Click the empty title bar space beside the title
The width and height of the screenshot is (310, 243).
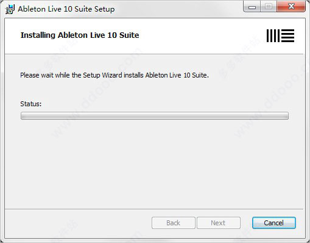point(178,9)
